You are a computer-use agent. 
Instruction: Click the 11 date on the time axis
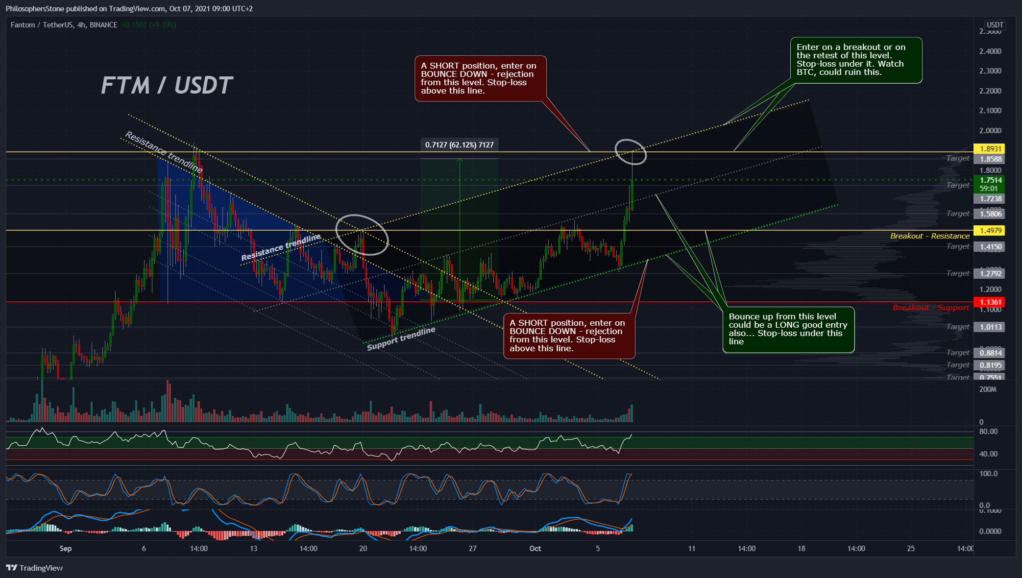pyautogui.click(x=691, y=549)
